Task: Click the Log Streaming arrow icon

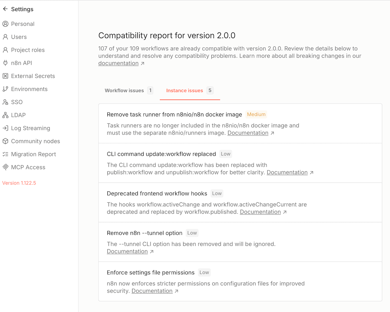Action: 5,128
